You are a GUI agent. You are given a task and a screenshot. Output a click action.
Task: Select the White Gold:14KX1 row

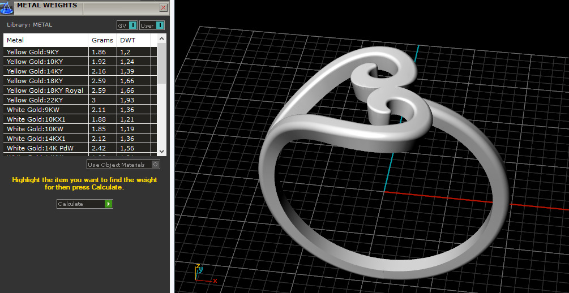tap(80, 138)
